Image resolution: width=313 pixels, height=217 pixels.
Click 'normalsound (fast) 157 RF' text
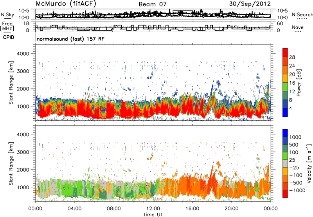pos(70,39)
